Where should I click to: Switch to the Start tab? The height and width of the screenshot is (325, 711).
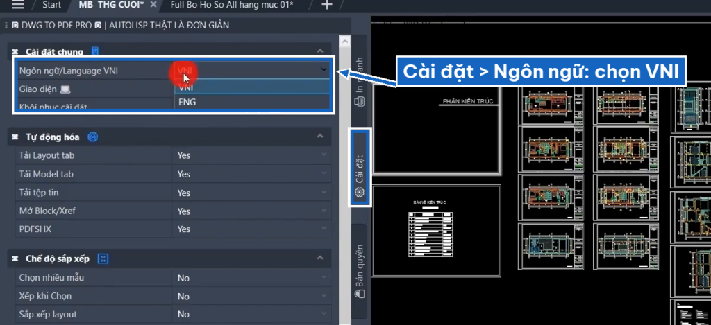pos(51,5)
